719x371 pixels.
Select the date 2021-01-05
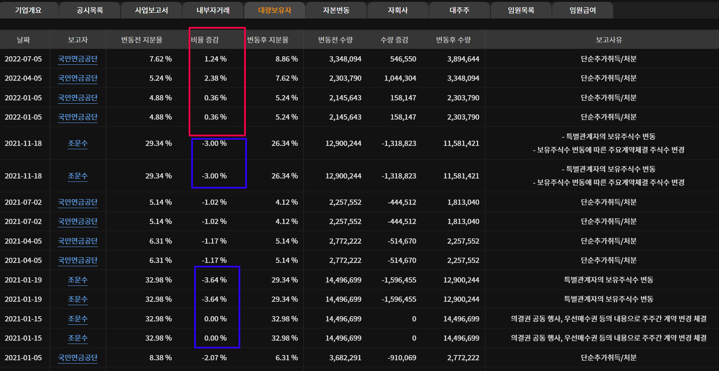click(23, 358)
